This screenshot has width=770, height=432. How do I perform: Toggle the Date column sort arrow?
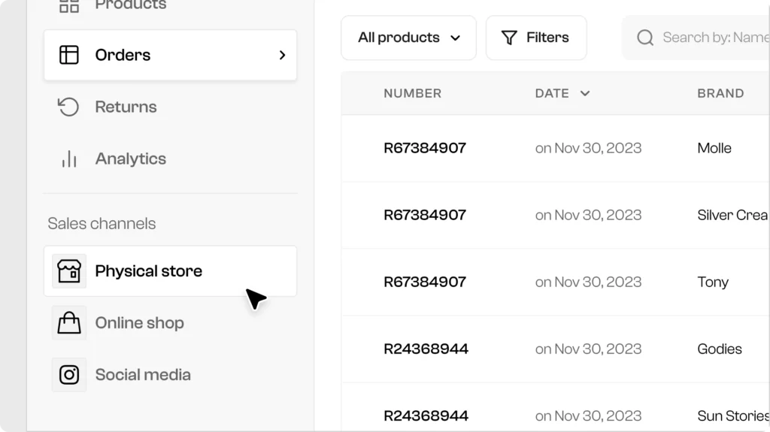585,93
